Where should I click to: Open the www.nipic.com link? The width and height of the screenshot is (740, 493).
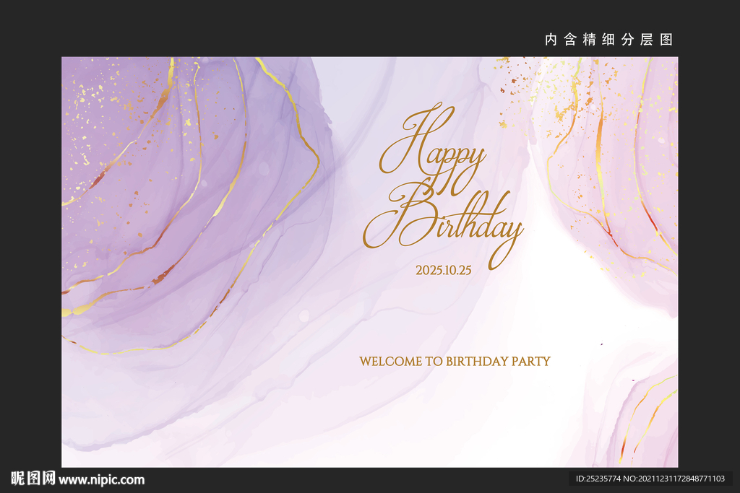point(101,480)
